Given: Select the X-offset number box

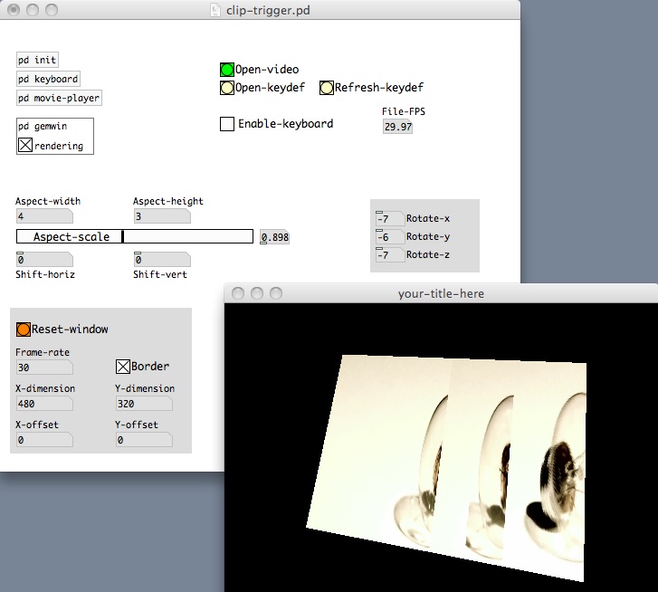Looking at the screenshot, I should click(44, 440).
